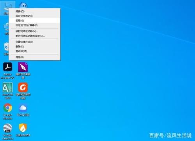Pick 固定到"开始"屏幕(P) menu item
This screenshot has width=195, height=141.
pyautogui.click(x=34, y=25)
